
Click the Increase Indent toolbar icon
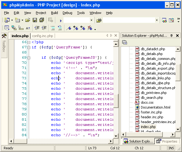click(44, 28)
